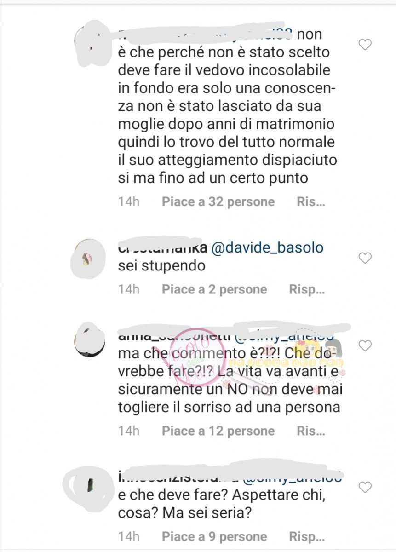Reply to the 'vedovo incosolabile' comment

(x=311, y=201)
